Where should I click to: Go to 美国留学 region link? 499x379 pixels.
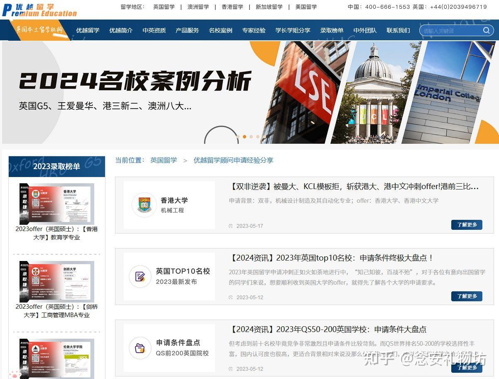pos(306,7)
